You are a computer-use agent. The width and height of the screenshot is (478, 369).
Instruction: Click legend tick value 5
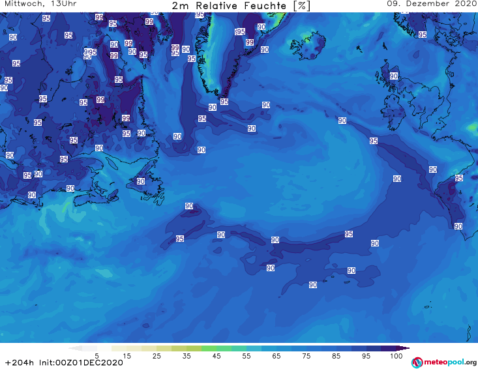[x=97, y=356]
